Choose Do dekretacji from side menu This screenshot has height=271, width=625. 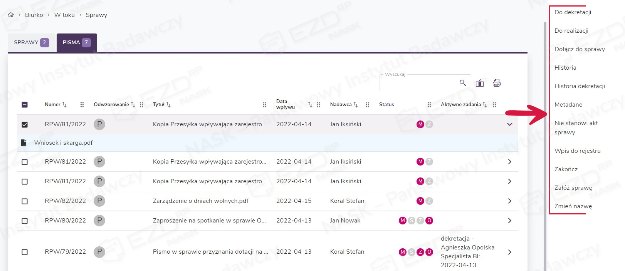[x=573, y=12]
